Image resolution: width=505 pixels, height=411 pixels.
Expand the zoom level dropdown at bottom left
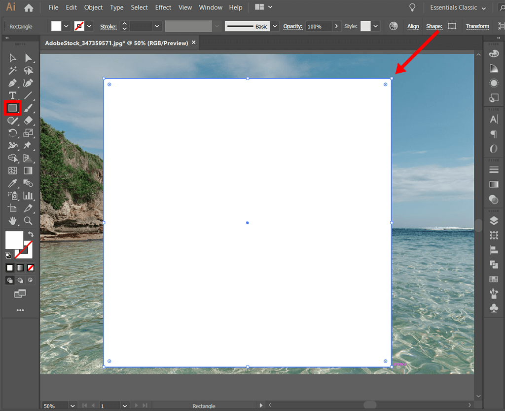tap(72, 405)
